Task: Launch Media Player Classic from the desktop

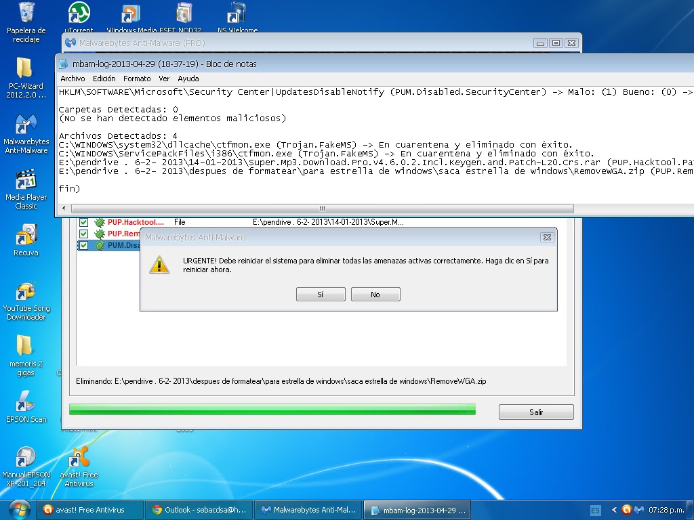Action: [26, 189]
